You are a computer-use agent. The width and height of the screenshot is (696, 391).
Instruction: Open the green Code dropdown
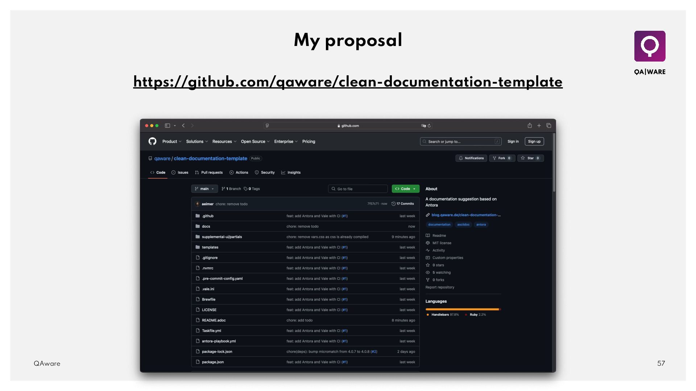click(x=405, y=189)
